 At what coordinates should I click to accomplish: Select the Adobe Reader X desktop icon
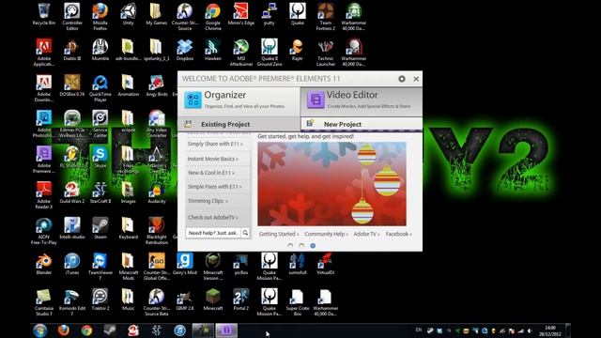[44, 195]
